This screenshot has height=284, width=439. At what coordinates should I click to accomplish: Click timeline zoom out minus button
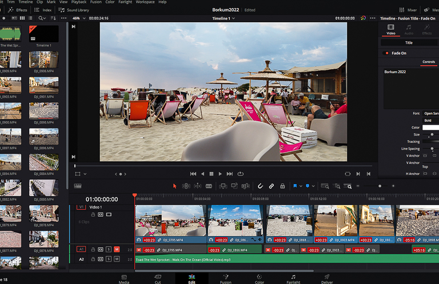pyautogui.click(x=358, y=186)
